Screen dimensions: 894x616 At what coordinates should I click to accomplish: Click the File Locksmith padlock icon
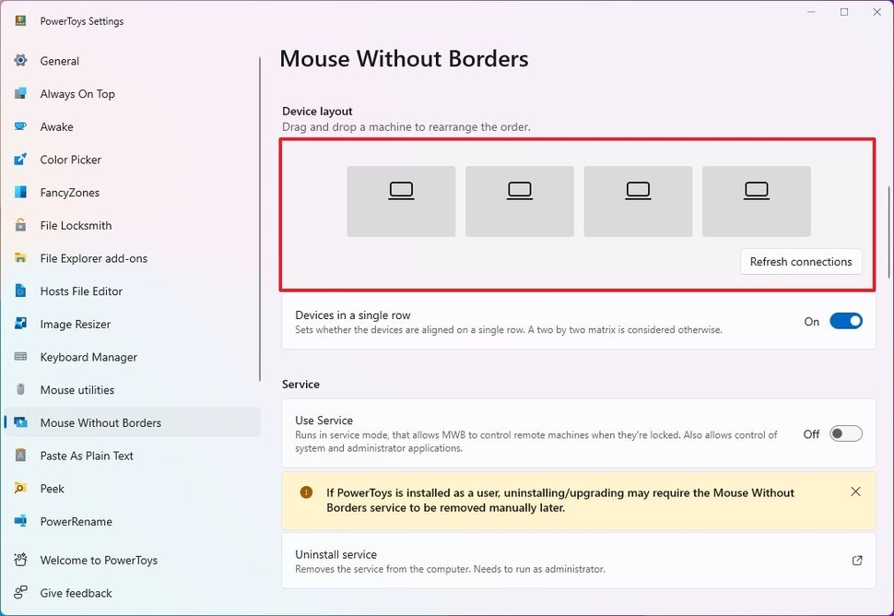(21, 225)
